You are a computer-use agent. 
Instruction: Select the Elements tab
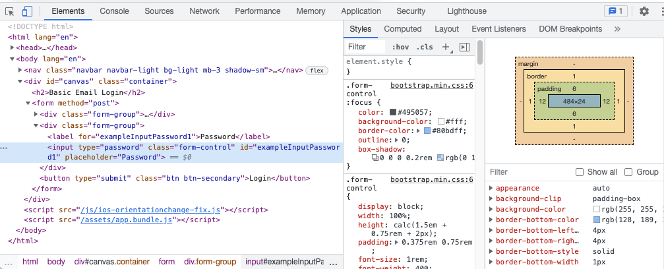tap(68, 11)
